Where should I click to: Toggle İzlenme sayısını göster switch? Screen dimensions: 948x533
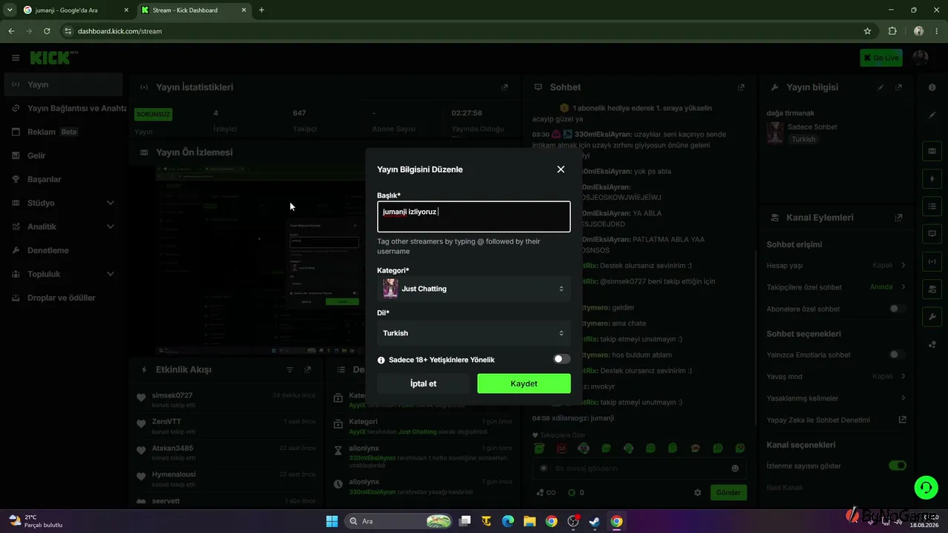point(897,466)
